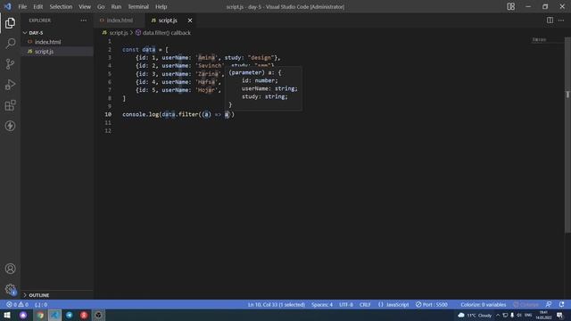Open the Go menu
Screen dimensions: 571x321
point(101,6)
